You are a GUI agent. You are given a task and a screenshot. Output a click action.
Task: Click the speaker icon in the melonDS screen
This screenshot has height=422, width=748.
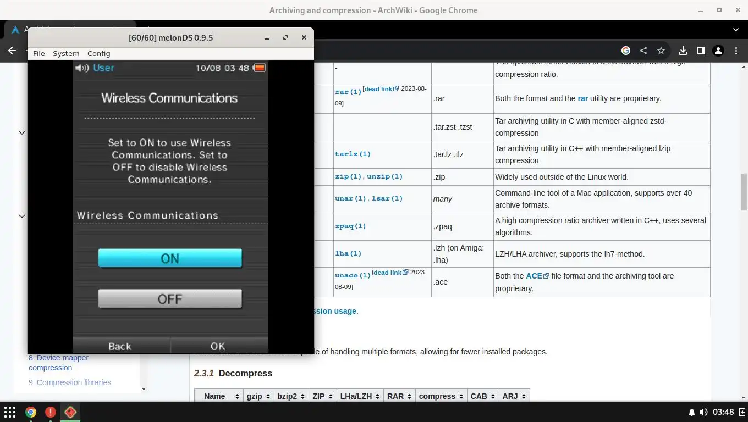pyautogui.click(x=82, y=68)
